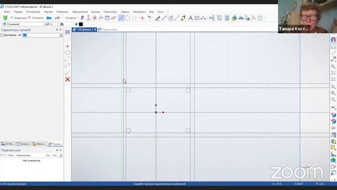
Task: Open the Правка menu
Action: click(x=18, y=12)
